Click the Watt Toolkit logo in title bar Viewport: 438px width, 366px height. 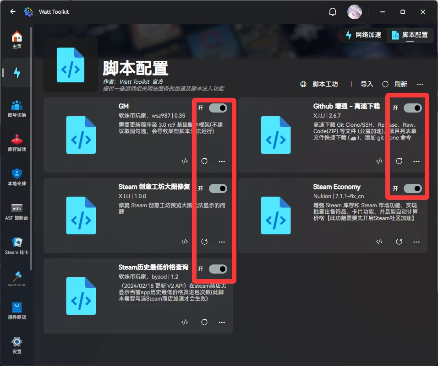28,12
